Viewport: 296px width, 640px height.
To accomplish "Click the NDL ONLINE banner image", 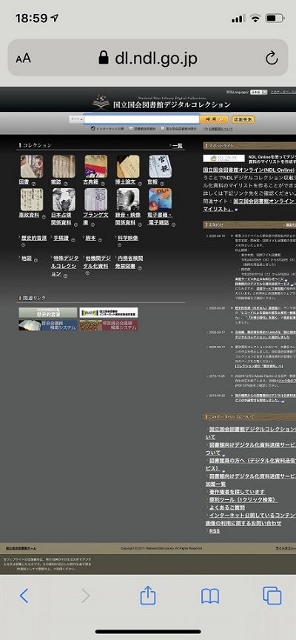I will [223, 159].
